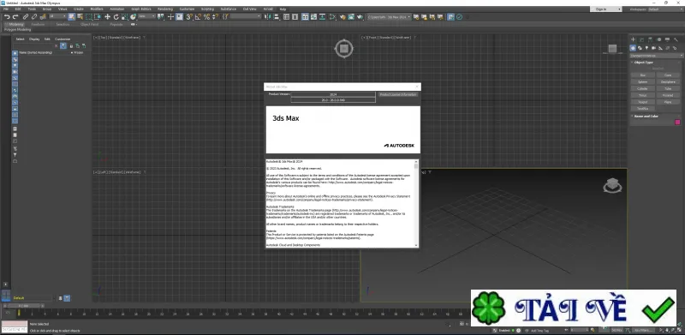Activate the Select Object tool
Screen dimensions: 685x335
71,16
